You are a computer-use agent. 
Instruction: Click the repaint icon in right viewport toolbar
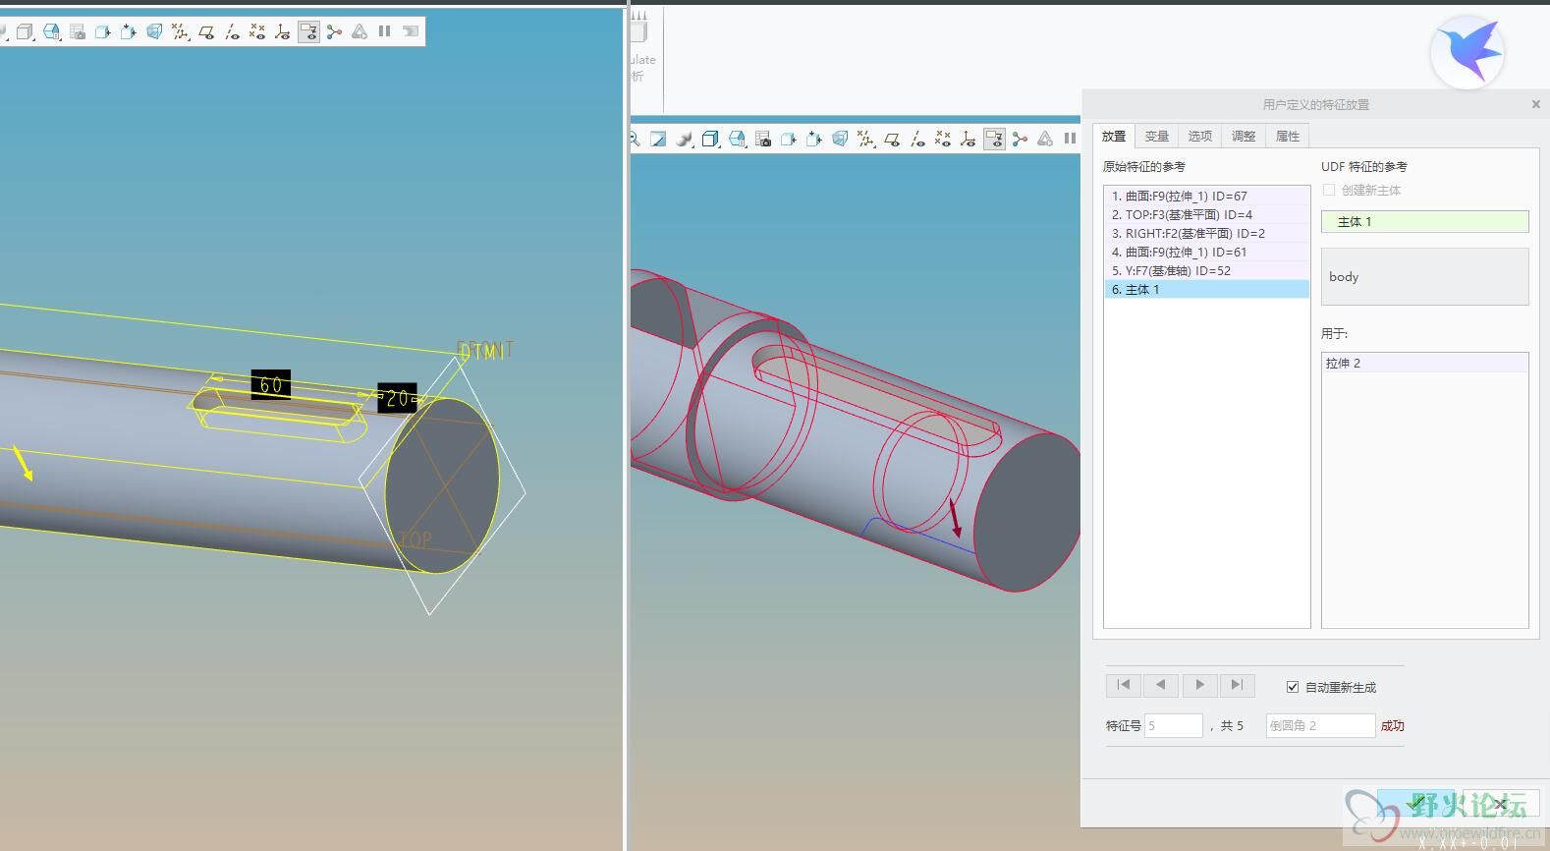[658, 140]
